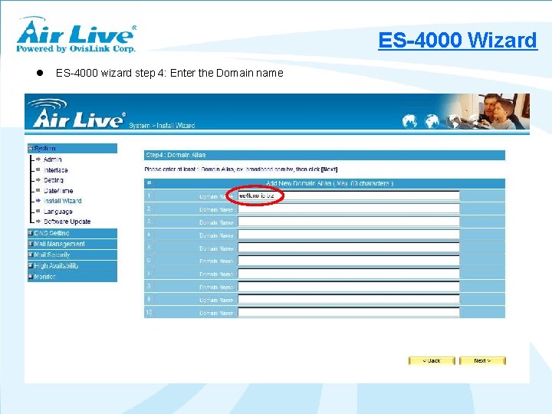552x414 pixels.
Task: Open the Setting menu item
Action: [53, 180]
